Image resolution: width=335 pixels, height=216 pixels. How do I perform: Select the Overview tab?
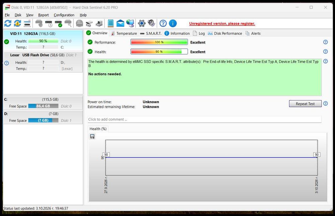click(97, 33)
